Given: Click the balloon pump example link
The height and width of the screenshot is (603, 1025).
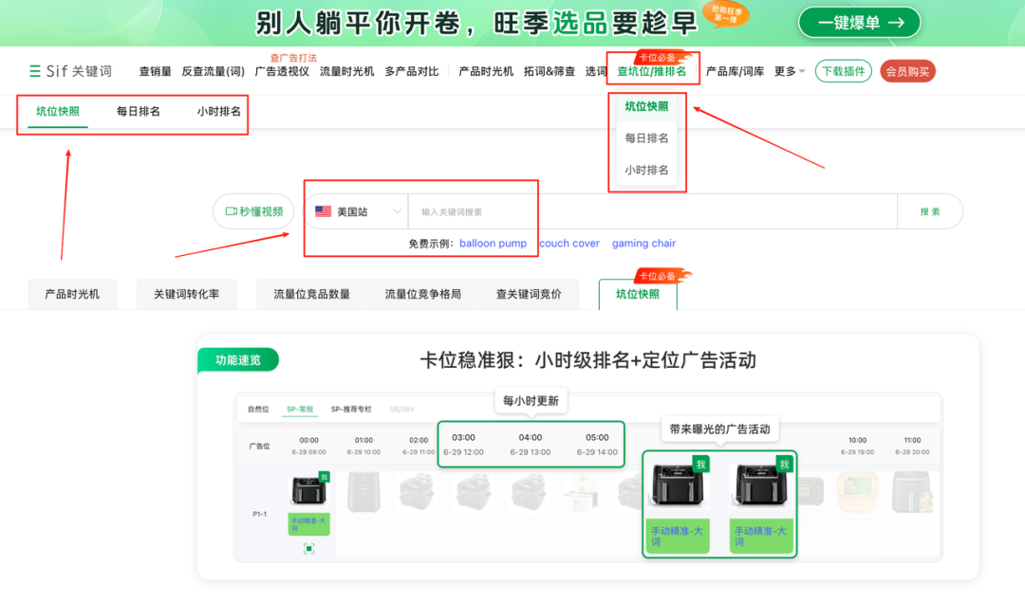Looking at the screenshot, I should pos(494,244).
